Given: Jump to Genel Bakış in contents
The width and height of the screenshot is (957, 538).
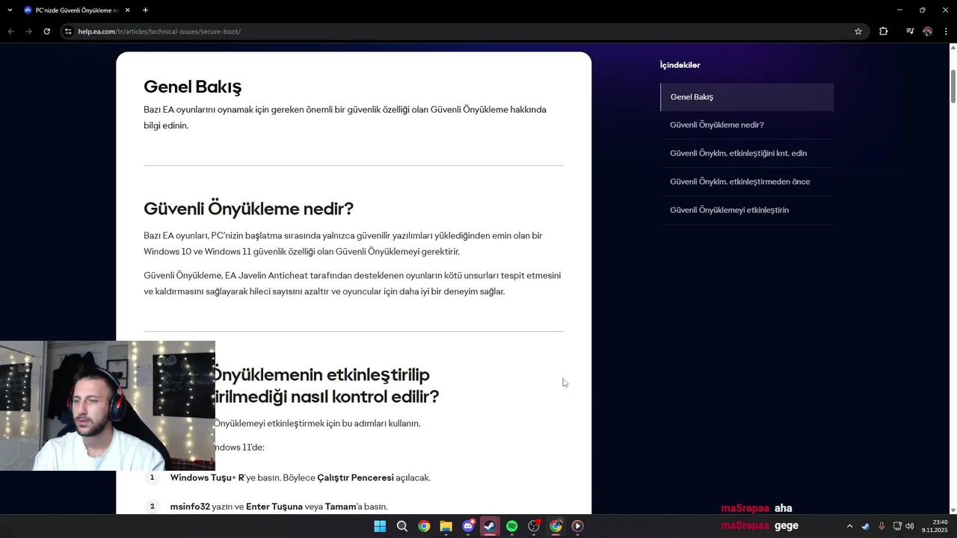Looking at the screenshot, I should pos(747,97).
